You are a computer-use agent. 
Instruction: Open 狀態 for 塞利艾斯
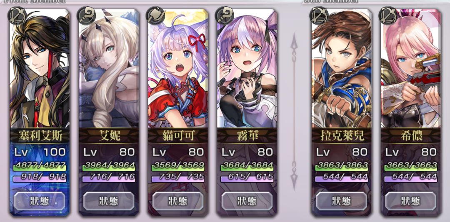point(40,201)
